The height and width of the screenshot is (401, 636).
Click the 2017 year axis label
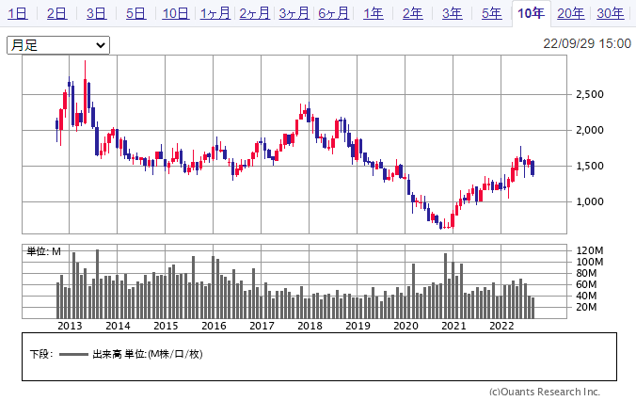pos(262,326)
